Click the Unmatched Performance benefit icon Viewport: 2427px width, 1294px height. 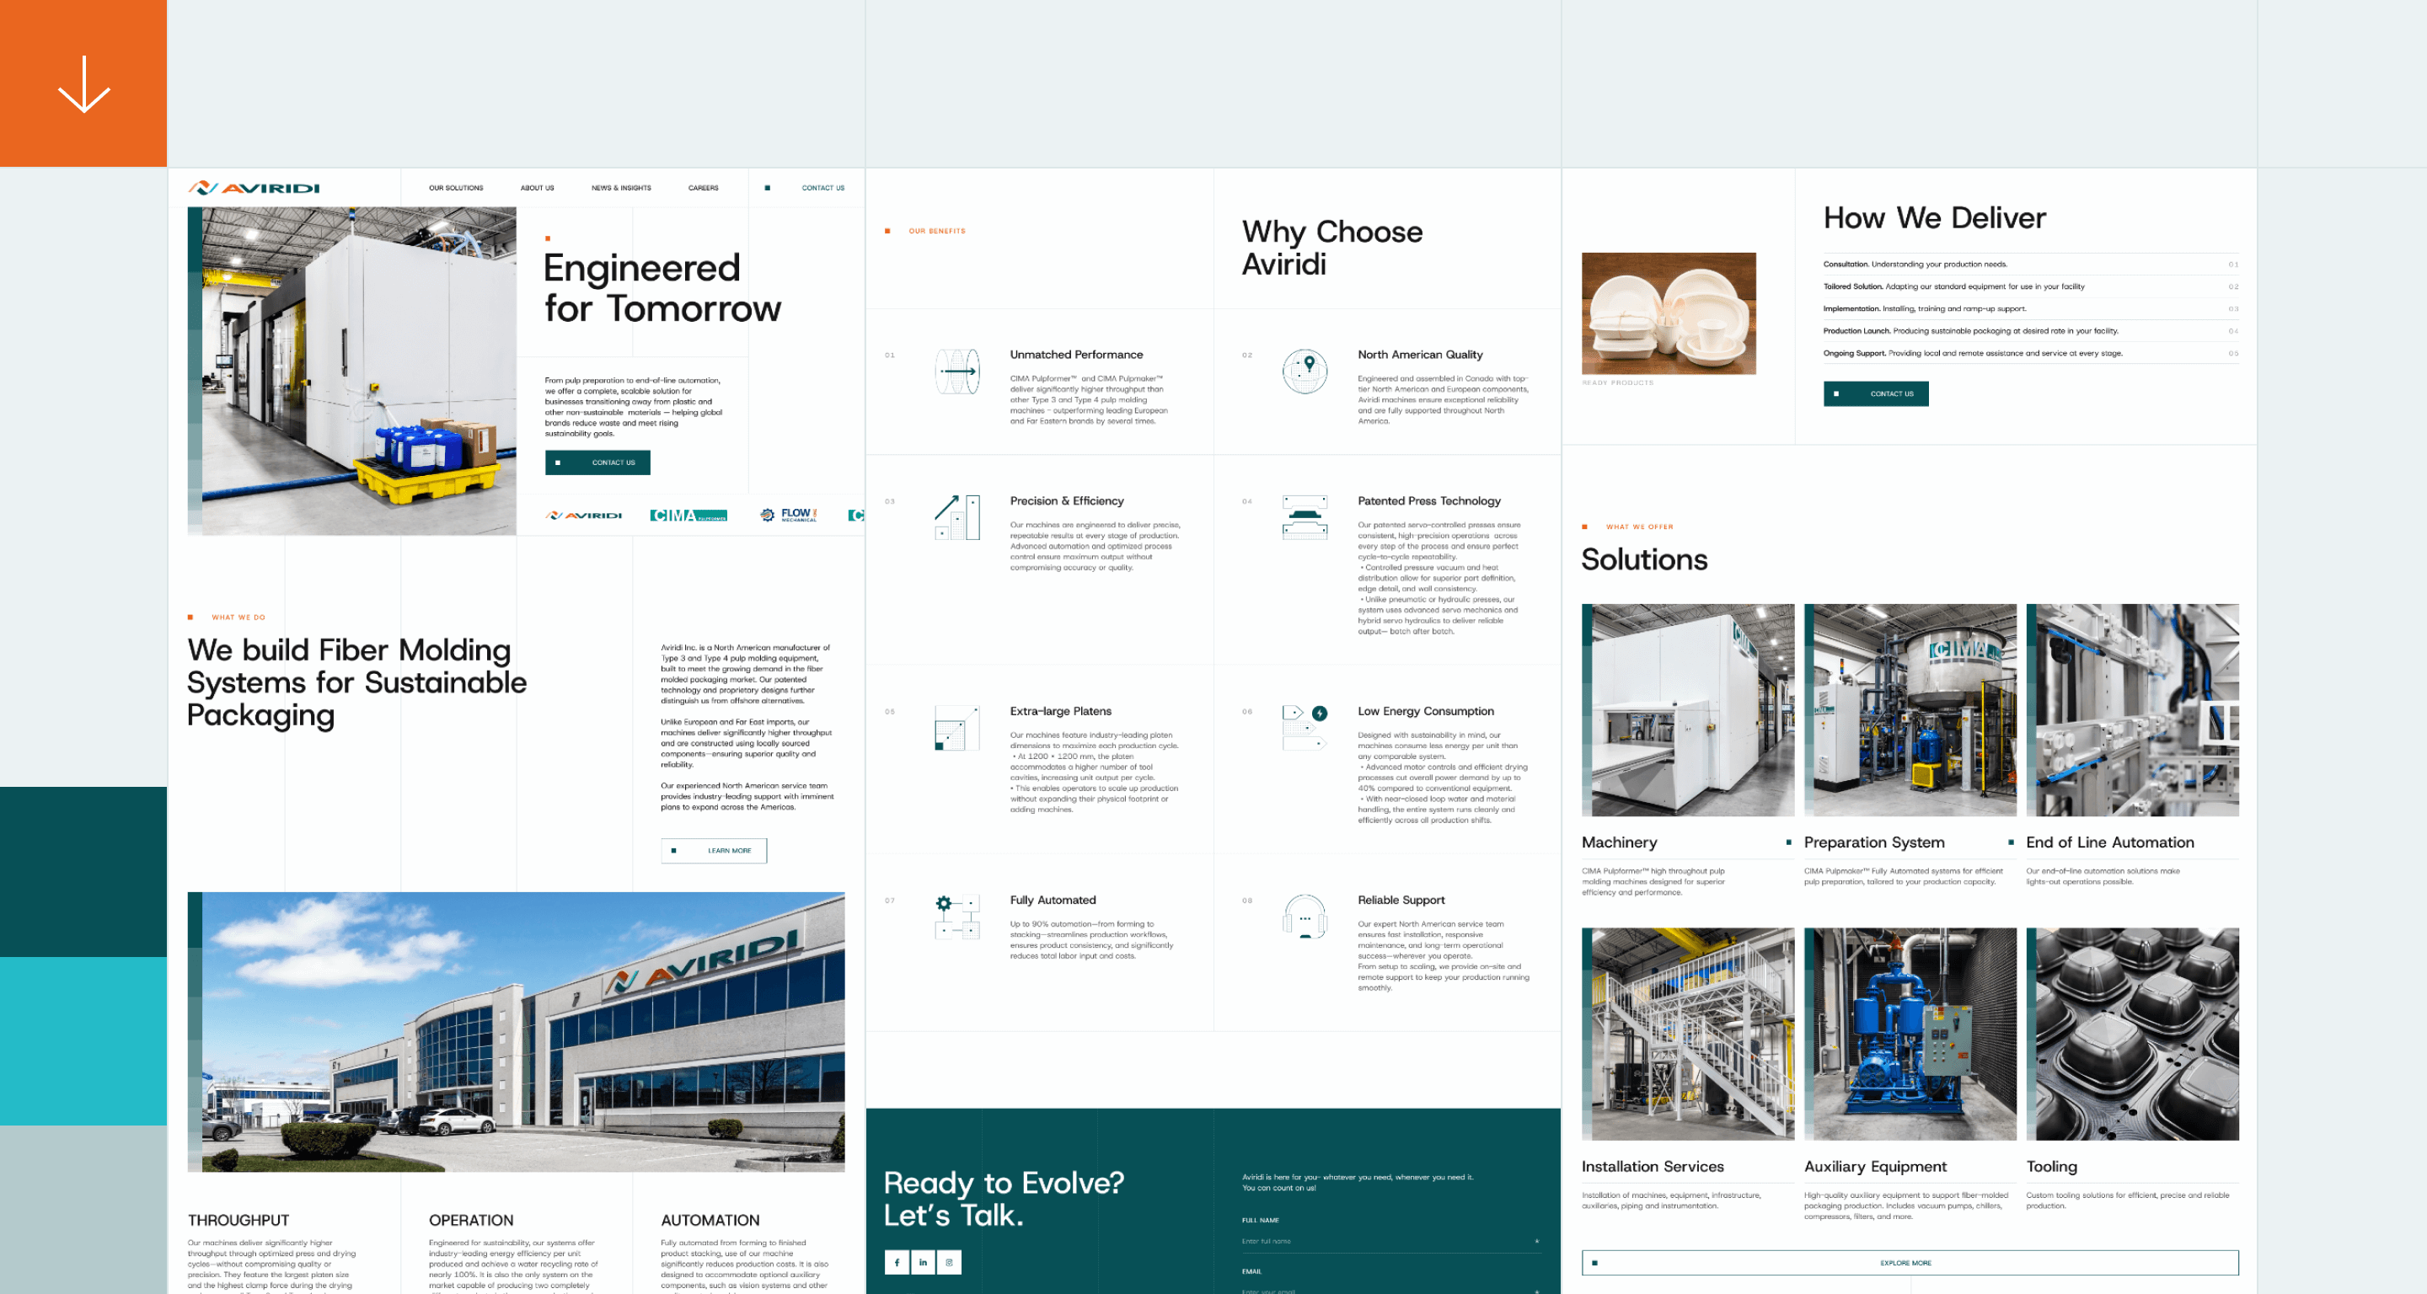pyautogui.click(x=957, y=371)
